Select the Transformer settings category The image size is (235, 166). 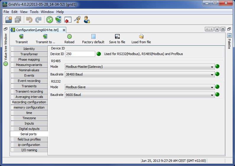pyautogui.click(x=29, y=54)
